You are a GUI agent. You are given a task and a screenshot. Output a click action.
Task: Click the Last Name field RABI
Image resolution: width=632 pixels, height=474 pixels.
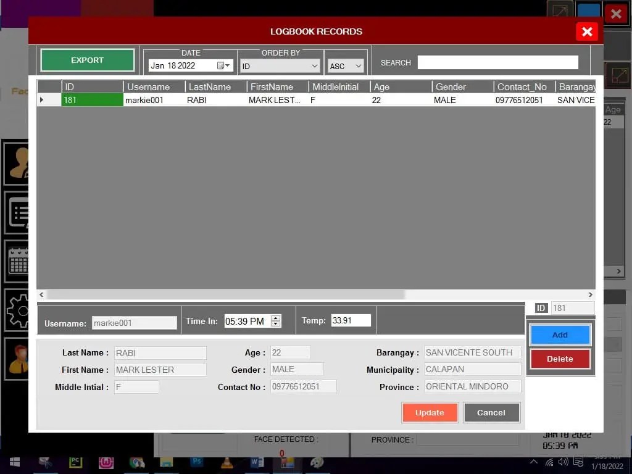160,352
